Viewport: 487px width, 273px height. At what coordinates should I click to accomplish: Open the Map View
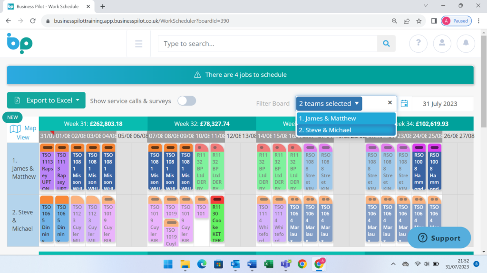pos(22,128)
